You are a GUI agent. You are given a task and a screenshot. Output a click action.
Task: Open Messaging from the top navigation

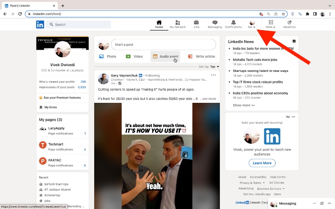215,24
